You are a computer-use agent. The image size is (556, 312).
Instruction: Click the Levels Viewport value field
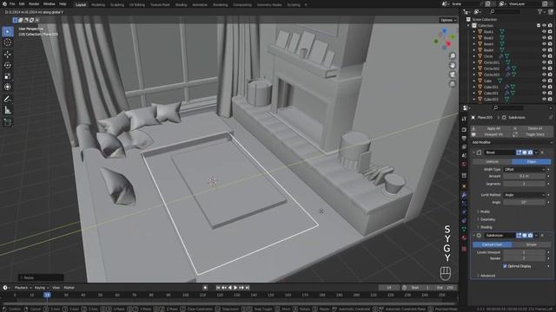(x=524, y=252)
